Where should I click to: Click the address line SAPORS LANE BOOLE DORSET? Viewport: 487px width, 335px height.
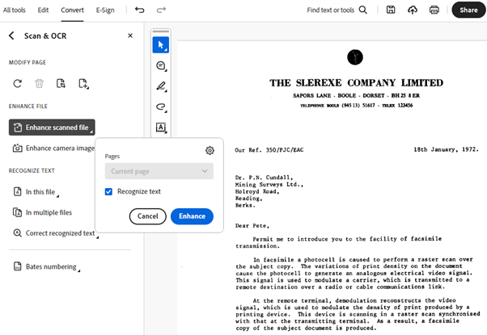point(356,95)
